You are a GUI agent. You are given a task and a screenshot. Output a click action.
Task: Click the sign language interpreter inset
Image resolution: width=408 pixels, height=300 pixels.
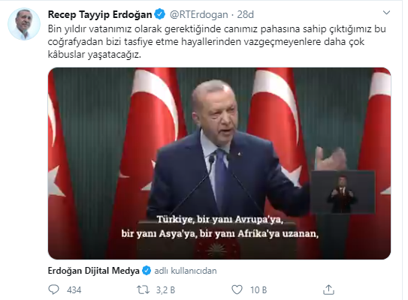click(x=343, y=192)
